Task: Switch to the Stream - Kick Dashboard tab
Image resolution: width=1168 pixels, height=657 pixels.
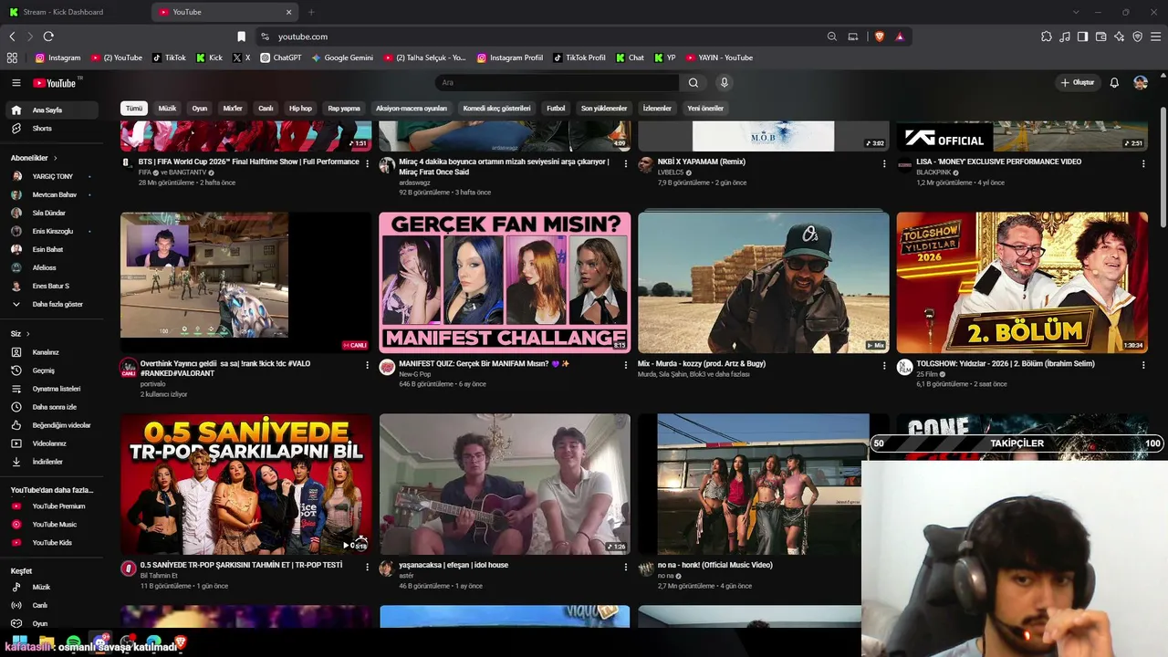Action: tap(75, 12)
